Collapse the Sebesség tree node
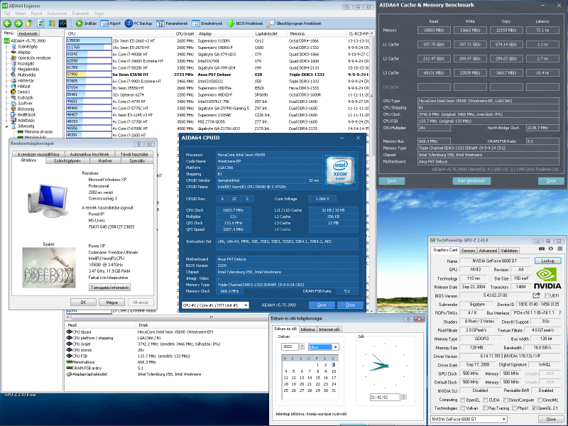The image size is (568, 426). point(7,126)
